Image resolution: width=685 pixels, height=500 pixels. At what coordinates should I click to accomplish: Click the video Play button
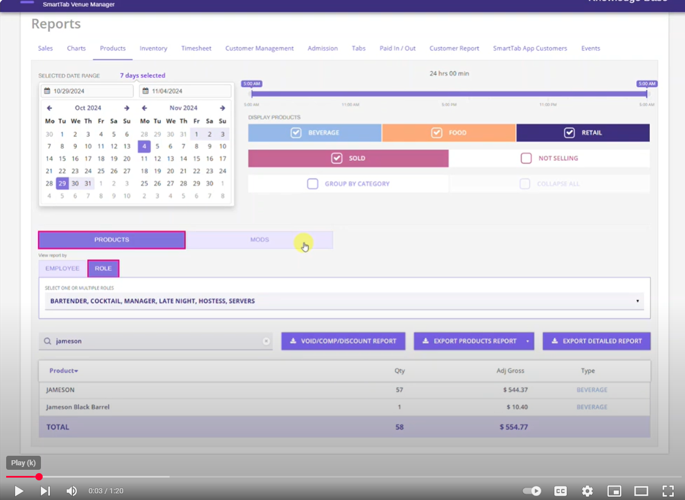pos(18,491)
